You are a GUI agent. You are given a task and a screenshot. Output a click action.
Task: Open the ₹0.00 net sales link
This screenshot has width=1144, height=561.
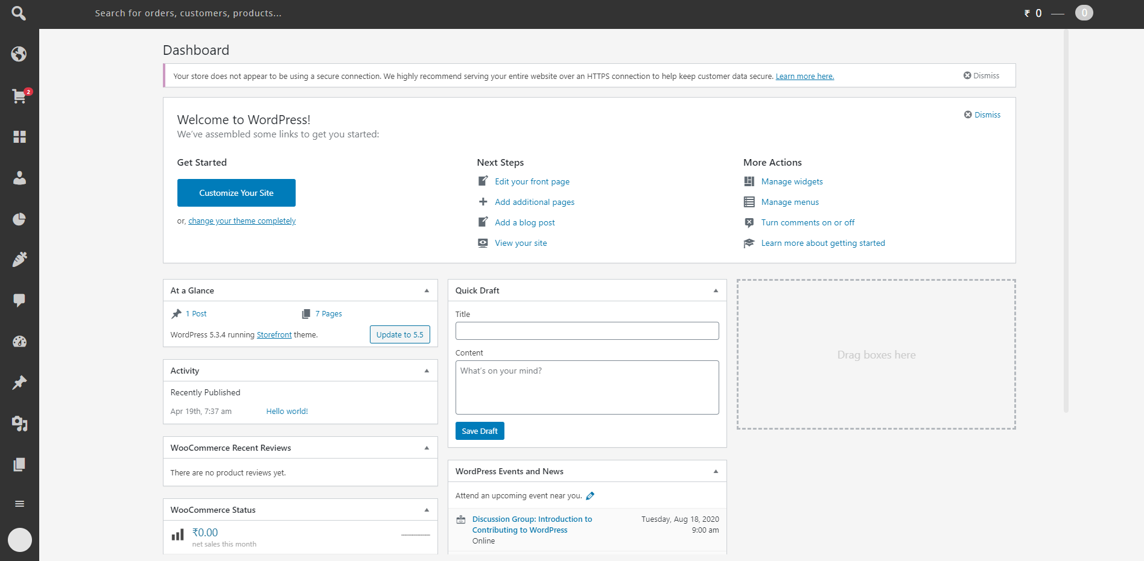tap(205, 533)
